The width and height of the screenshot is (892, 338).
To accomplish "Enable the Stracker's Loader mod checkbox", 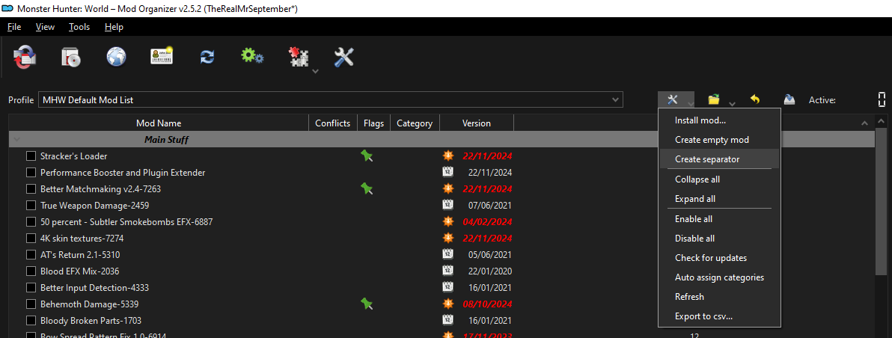I will pos(31,156).
